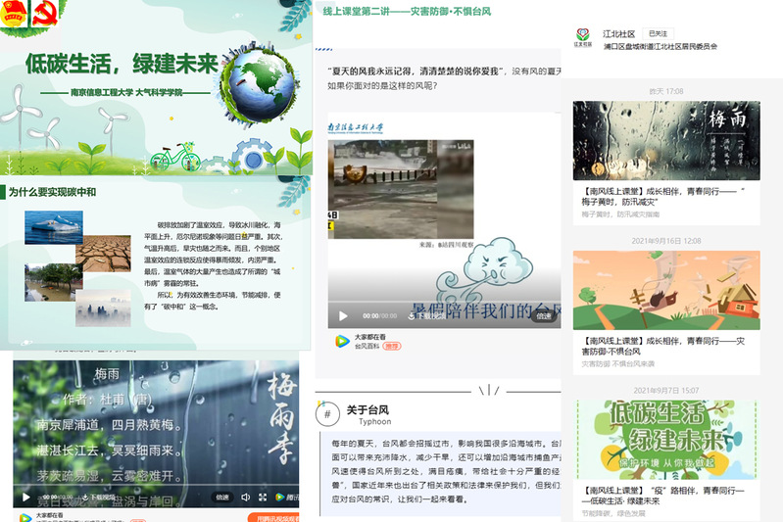Screen dimensions: 783x522
Task: Open 倍速 speed menu in typhoon player
Action: pyautogui.click(x=545, y=315)
